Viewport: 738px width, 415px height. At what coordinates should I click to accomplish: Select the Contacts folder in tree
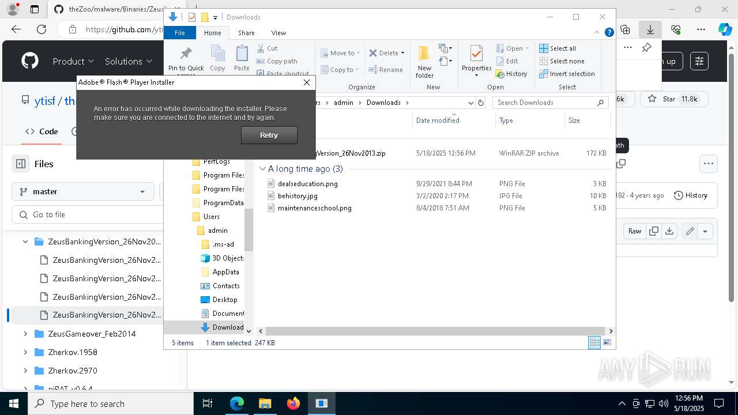220,286
